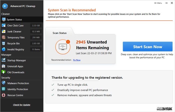The height and width of the screenshot is (112, 175).
Task: Open the Old Downloads icon
Action: coord(3,72)
